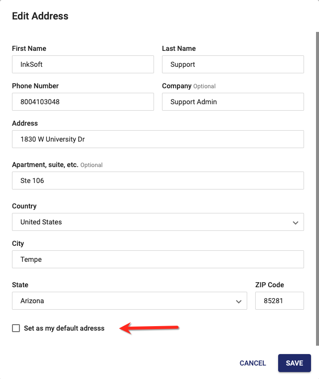This screenshot has width=319, height=379.
Task: Click the Phone Number input
Action: (x=83, y=102)
